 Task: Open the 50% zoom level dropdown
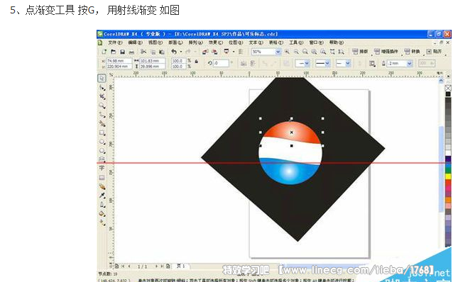278,52
